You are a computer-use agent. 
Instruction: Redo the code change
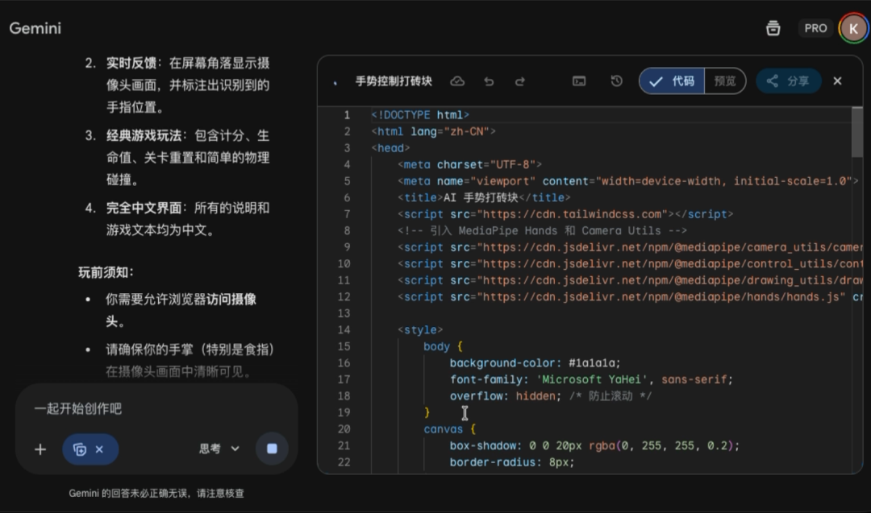[x=520, y=81]
